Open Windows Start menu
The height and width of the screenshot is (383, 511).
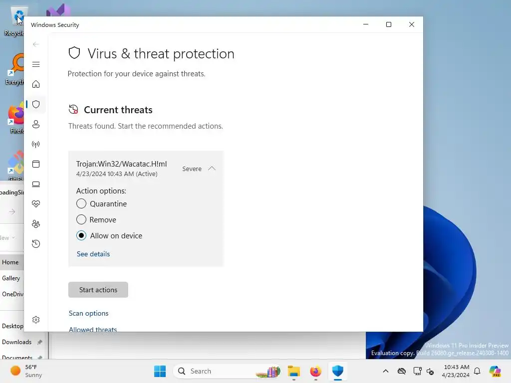coord(160,371)
